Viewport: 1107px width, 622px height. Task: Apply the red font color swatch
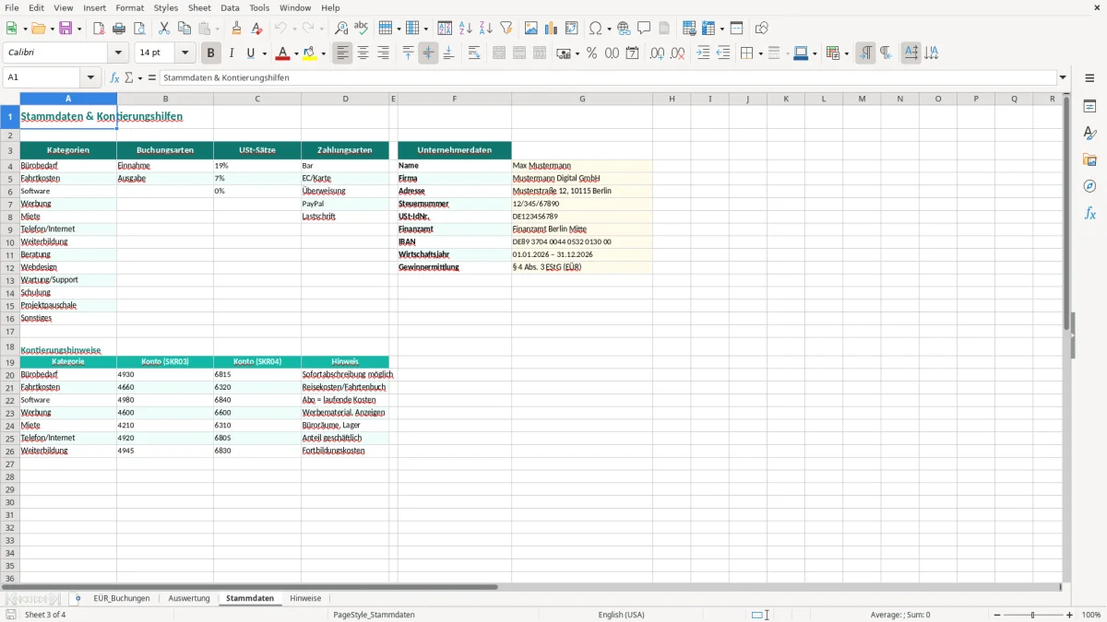(x=283, y=53)
